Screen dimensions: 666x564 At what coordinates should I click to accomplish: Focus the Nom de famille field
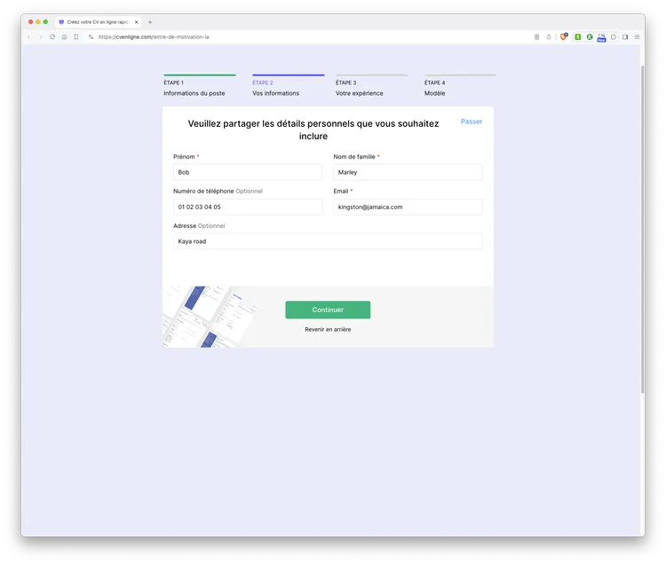pos(408,172)
